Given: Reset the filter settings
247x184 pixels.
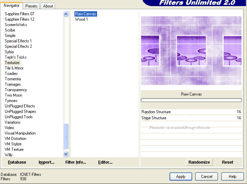Looking at the screenshot, I should click(227, 162).
